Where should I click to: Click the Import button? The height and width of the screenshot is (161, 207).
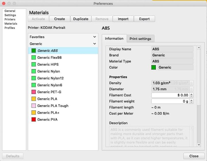(x=123, y=19)
